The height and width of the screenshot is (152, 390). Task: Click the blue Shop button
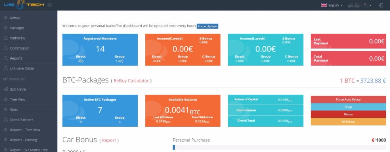(x=348, y=107)
